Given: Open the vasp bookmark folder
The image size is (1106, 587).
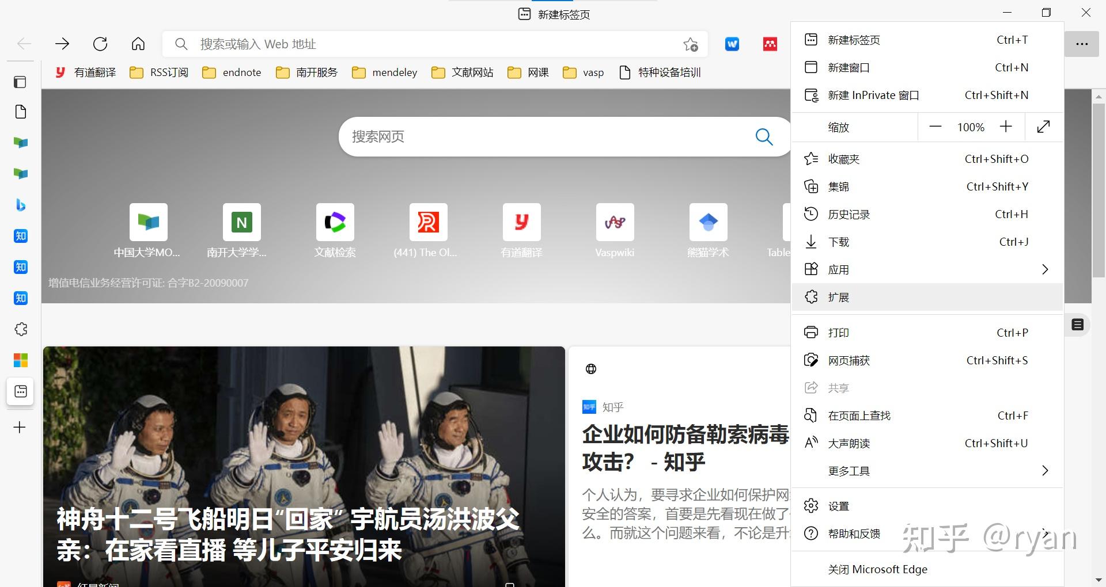Looking at the screenshot, I should tap(584, 73).
